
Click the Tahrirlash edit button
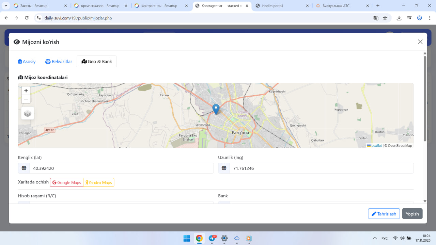tap(384, 214)
